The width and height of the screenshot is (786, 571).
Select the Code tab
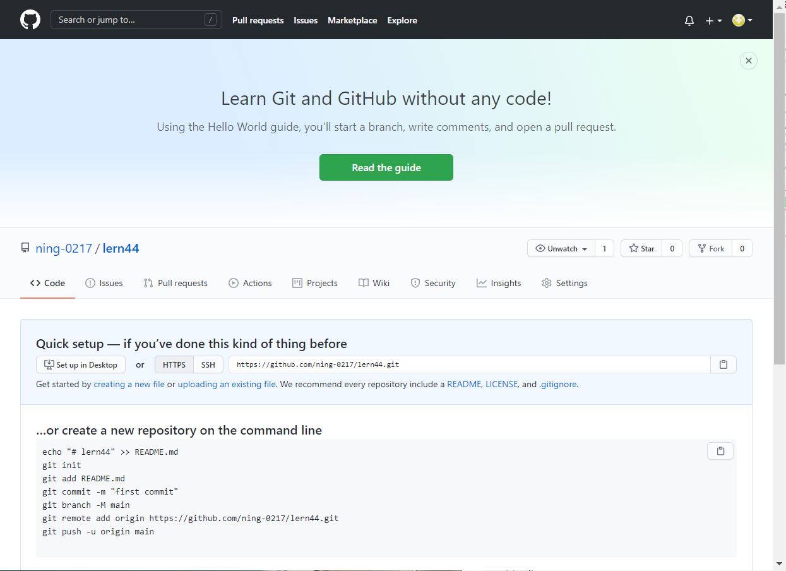click(47, 283)
